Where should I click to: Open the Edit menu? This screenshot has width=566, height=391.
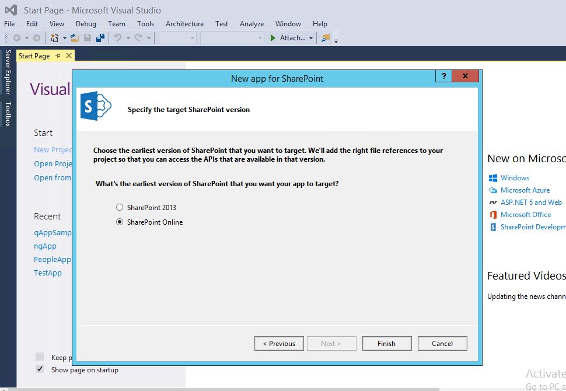(32, 24)
